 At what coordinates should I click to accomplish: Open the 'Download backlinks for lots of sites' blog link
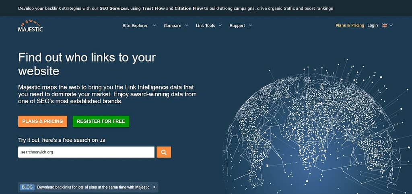(x=93, y=187)
